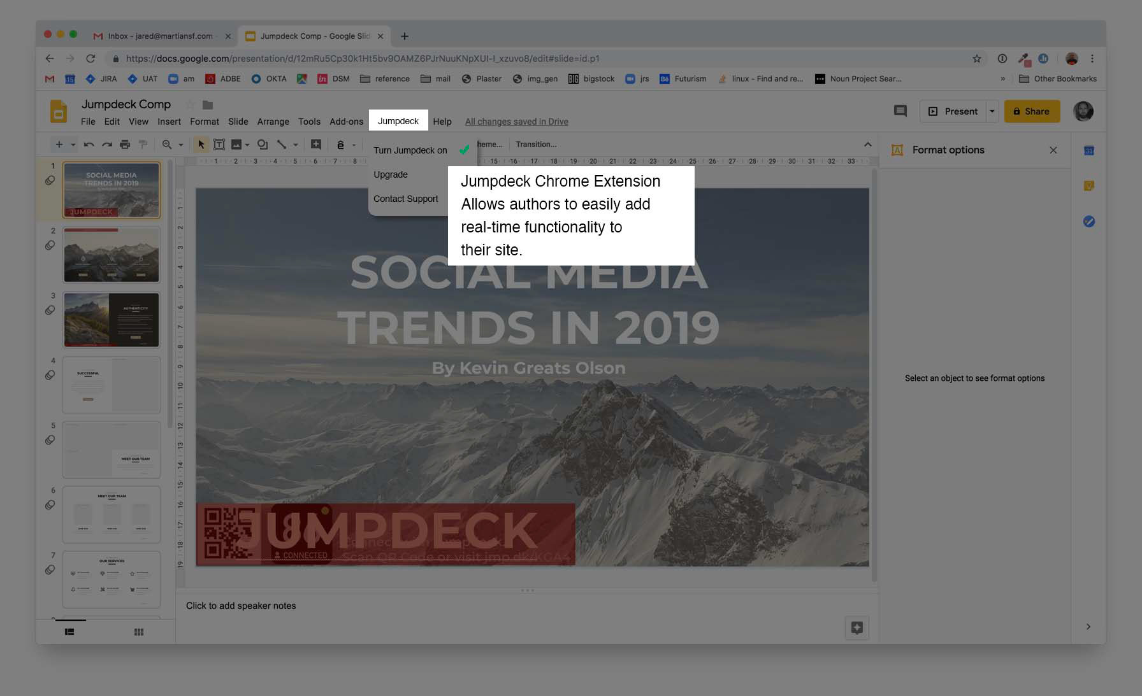This screenshot has height=696, width=1142.
Task: Click the zoom magnifier icon
Action: tap(167, 145)
